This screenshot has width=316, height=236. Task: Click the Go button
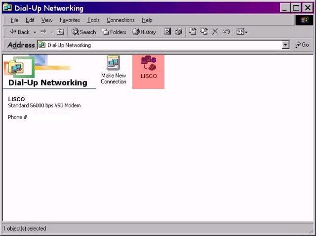pyautogui.click(x=302, y=45)
